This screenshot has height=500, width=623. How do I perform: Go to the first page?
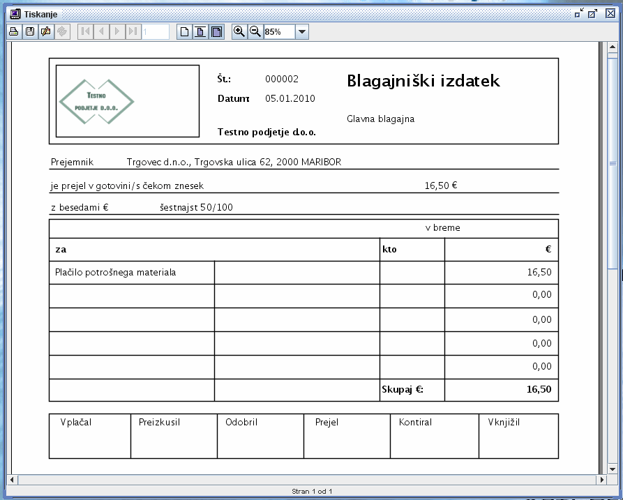(85, 31)
